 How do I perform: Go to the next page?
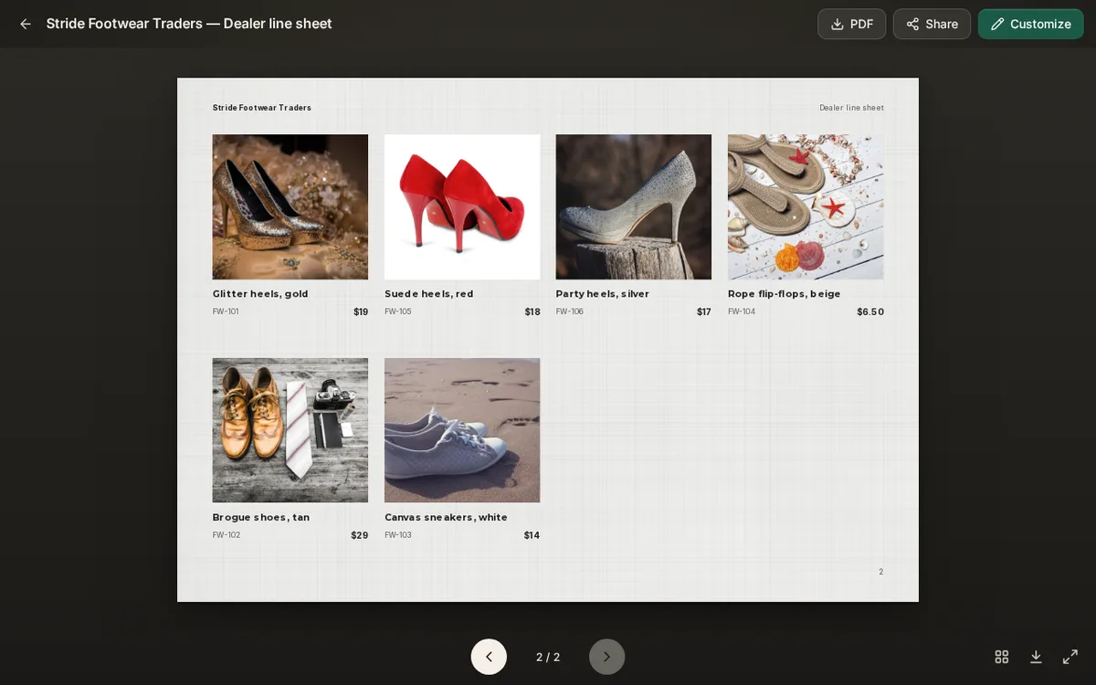606,657
